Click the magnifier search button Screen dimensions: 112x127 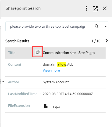pyautogui.click(x=96, y=26)
